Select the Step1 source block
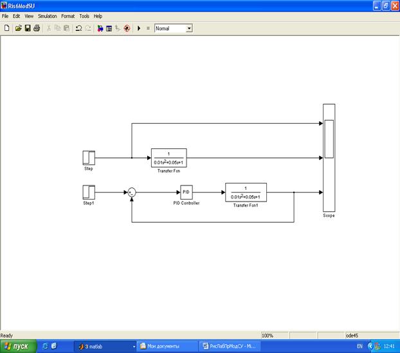This screenshot has width=400, height=353. coord(89,192)
